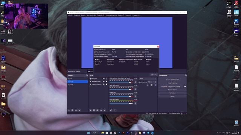Mute the fourth mixer channel speaker icon
The width and height of the screenshot is (241, 135).
point(132,103)
